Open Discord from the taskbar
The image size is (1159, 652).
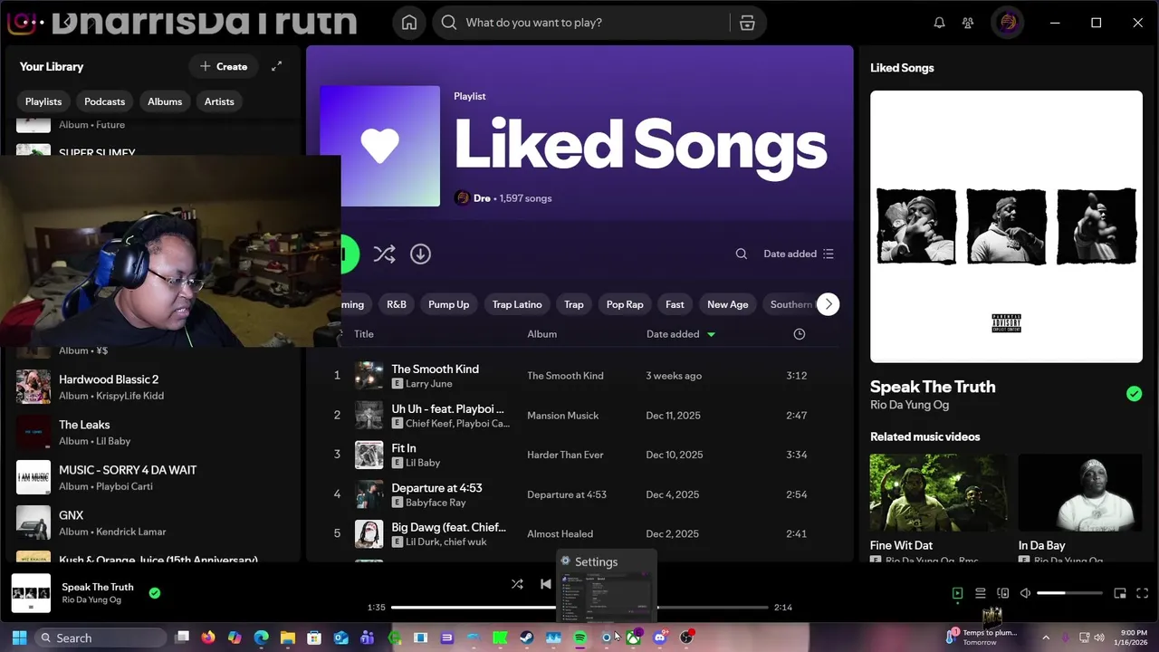tap(660, 638)
